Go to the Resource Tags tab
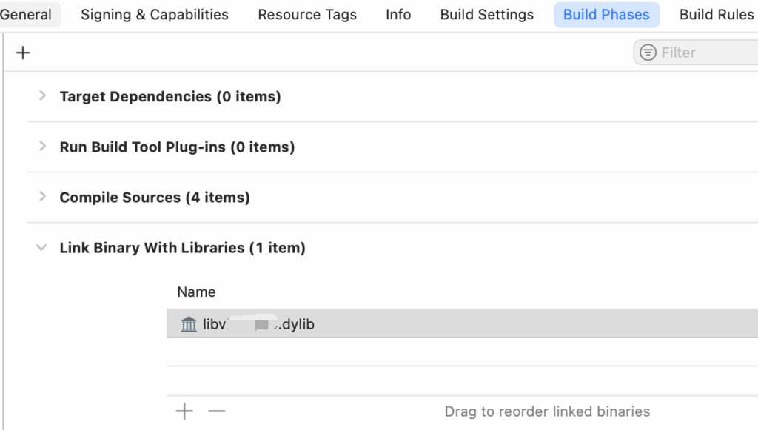This screenshot has height=430, width=758. (307, 15)
